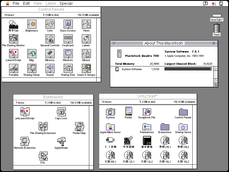The width and height of the screenshot is (229, 172).
Task: Select the 2.1変換 conversion icon
Action: (x=111, y=140)
